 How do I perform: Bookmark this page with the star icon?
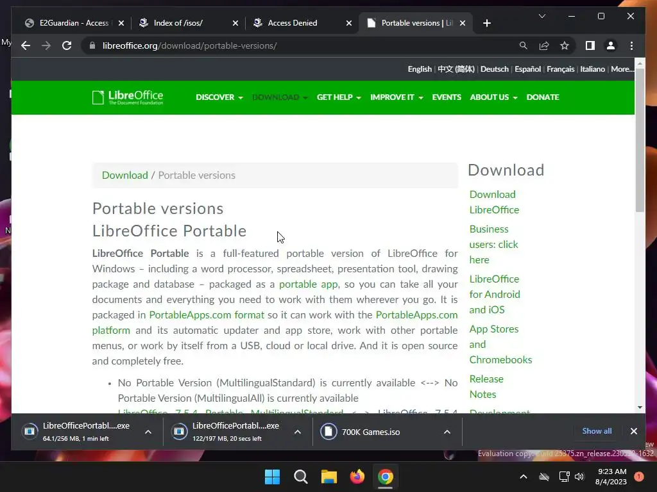pos(565,45)
